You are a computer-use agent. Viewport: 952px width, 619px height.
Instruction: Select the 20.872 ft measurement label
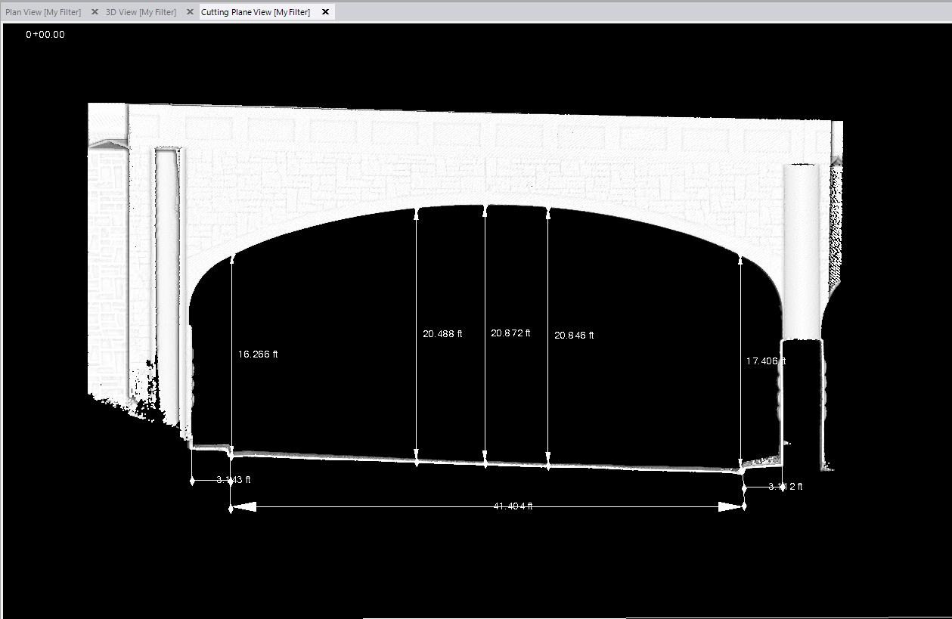point(510,333)
